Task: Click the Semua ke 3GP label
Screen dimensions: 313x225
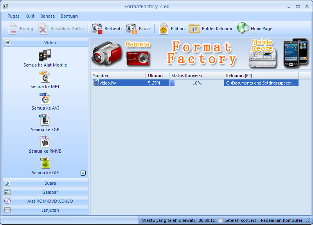Action: pos(45,130)
